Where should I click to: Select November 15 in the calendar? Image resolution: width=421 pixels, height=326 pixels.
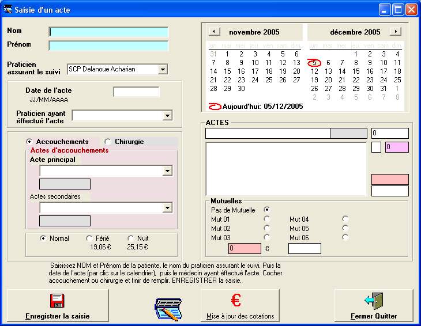[227, 71]
